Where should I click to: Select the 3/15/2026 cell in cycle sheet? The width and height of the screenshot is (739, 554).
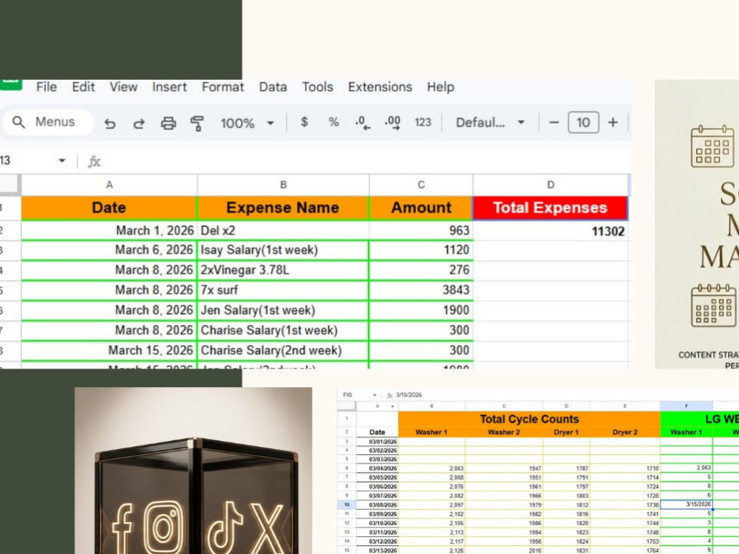point(687,505)
